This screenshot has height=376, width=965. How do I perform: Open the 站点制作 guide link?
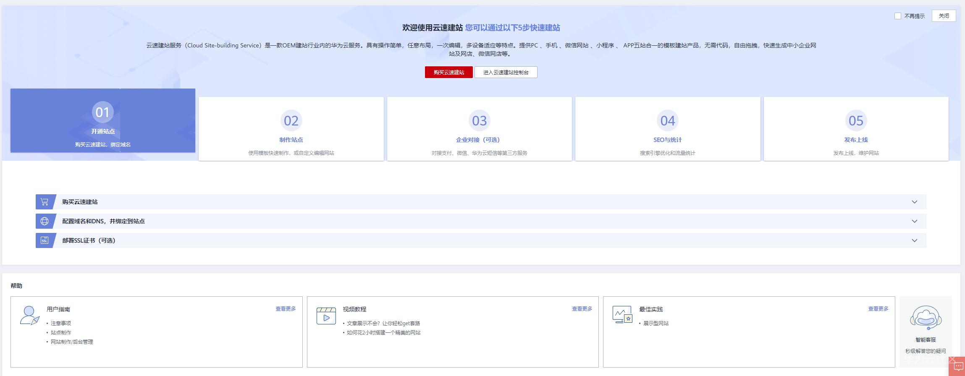point(61,333)
